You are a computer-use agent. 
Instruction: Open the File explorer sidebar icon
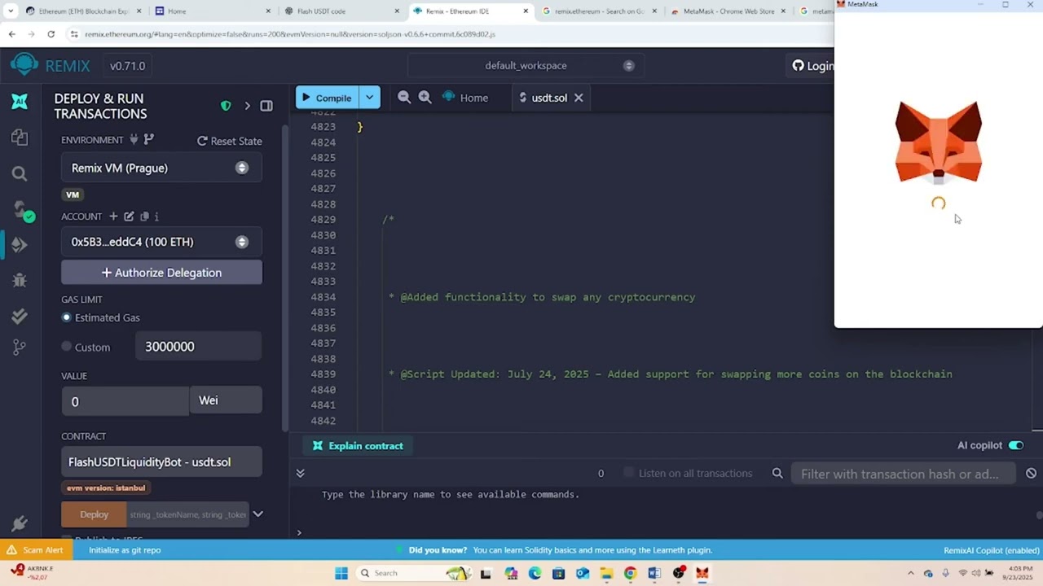coord(20,138)
